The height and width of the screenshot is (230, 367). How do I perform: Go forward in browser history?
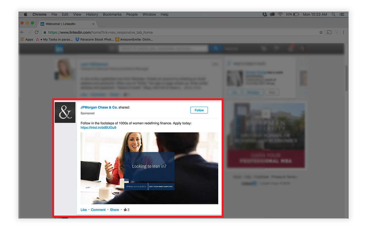[29, 32]
